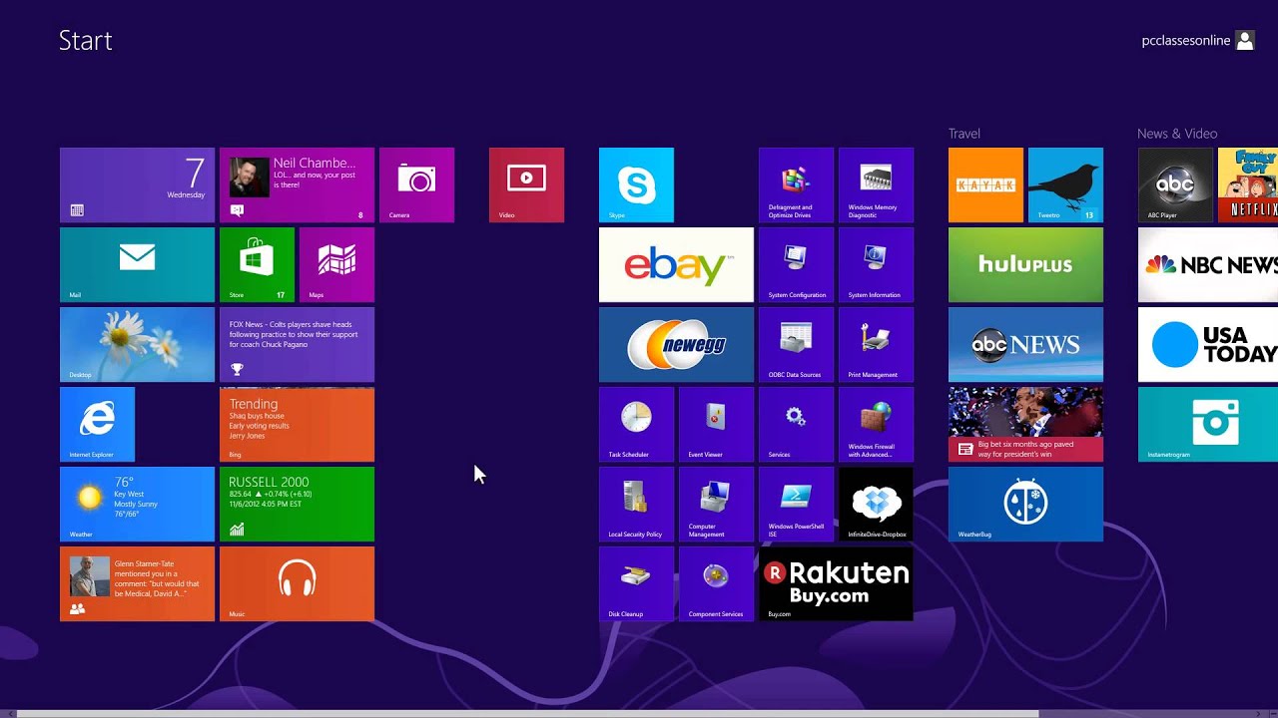Open the Weather tile for Key West
Viewport: 1278px width, 718px height.
coord(137,504)
